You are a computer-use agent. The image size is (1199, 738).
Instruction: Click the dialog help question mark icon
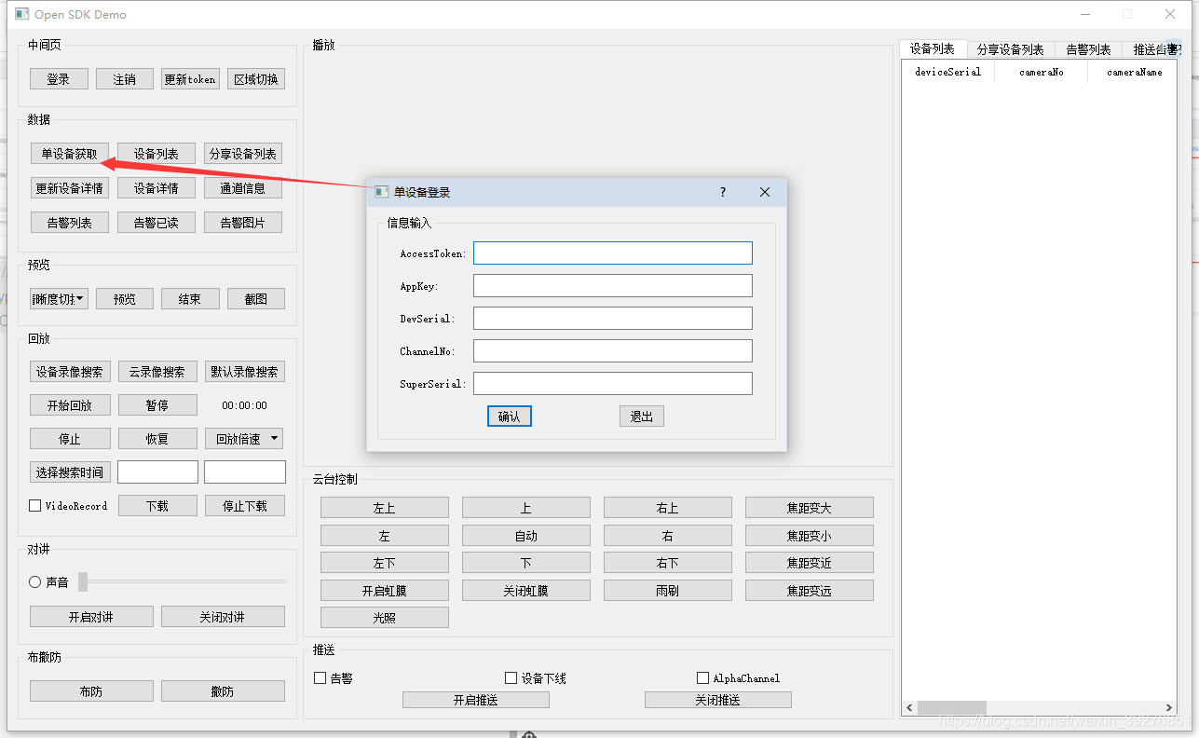pos(723,192)
